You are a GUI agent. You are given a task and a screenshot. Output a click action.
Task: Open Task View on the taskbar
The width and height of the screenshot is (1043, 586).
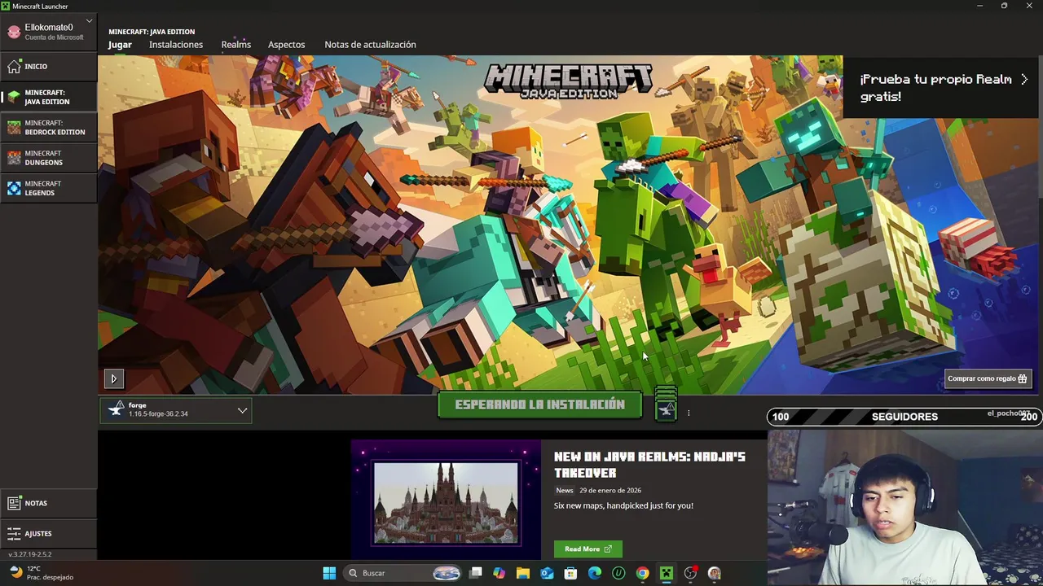click(476, 573)
